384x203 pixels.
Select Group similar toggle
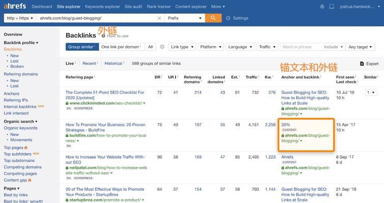[x=82, y=47]
